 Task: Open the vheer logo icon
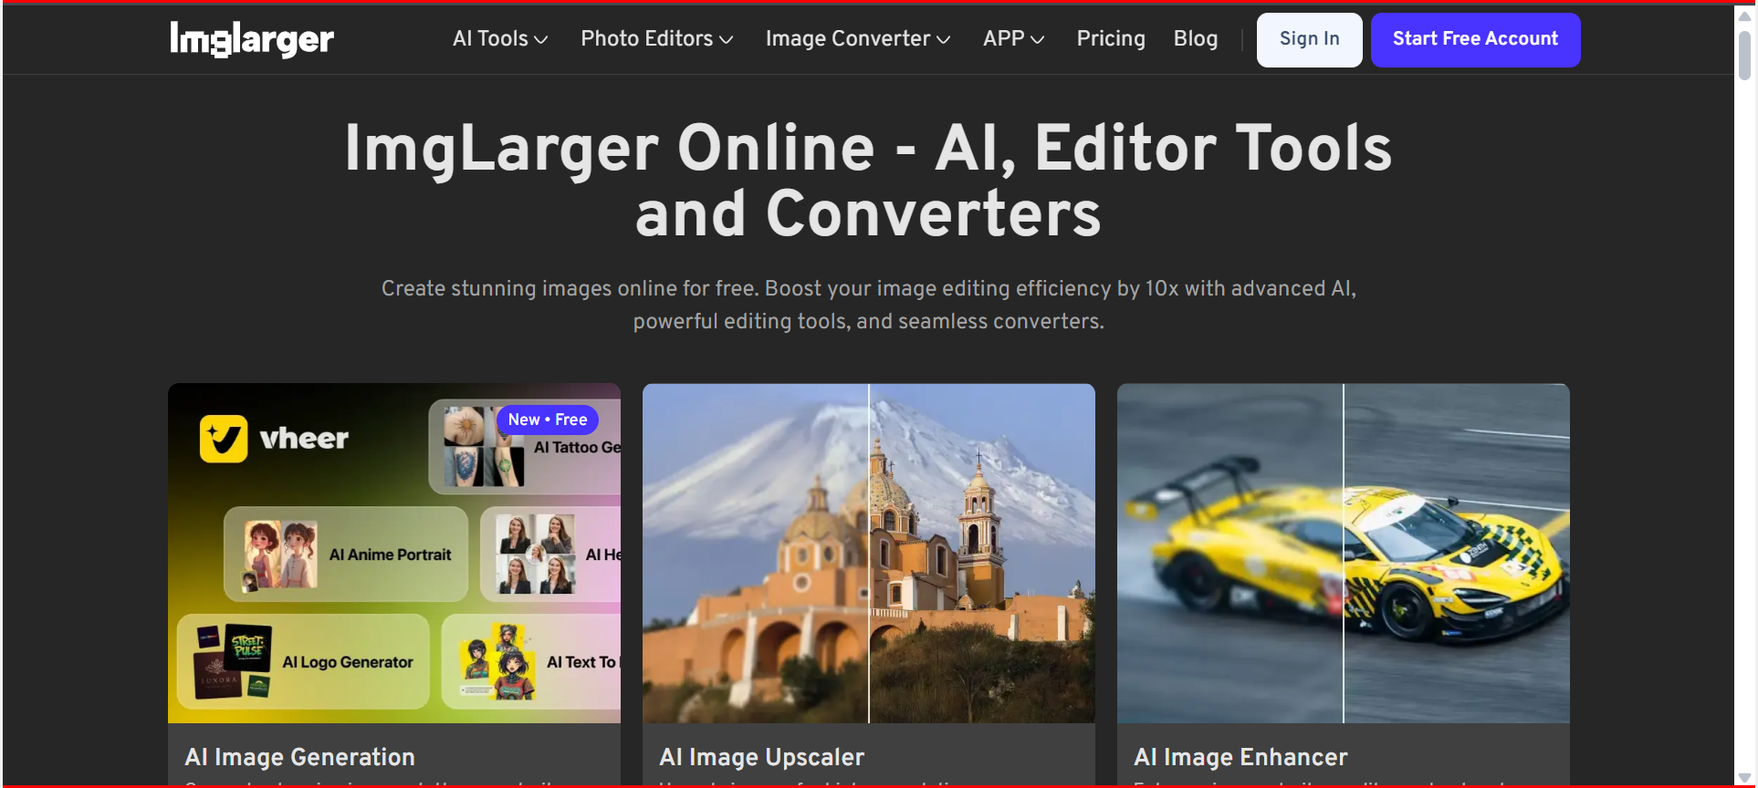(224, 439)
